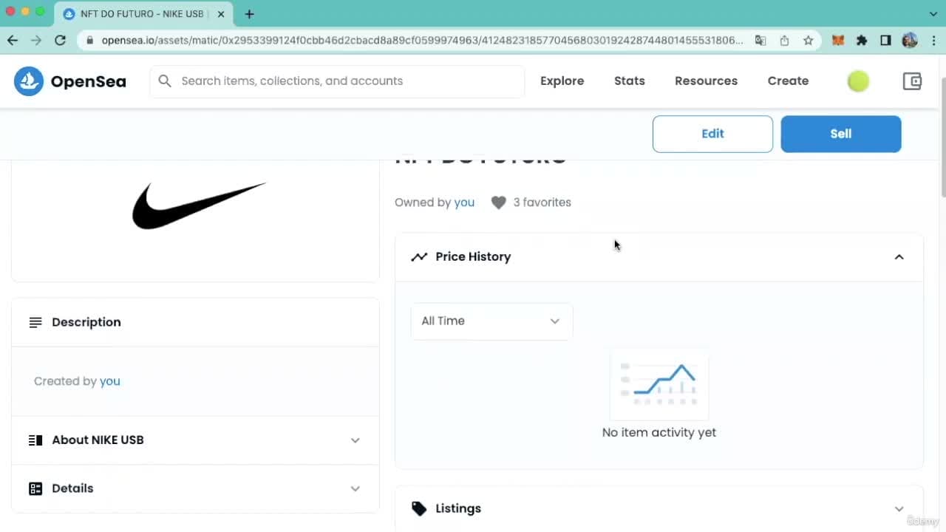This screenshot has height=532, width=946.
Task: Reload the page
Action: (61, 41)
